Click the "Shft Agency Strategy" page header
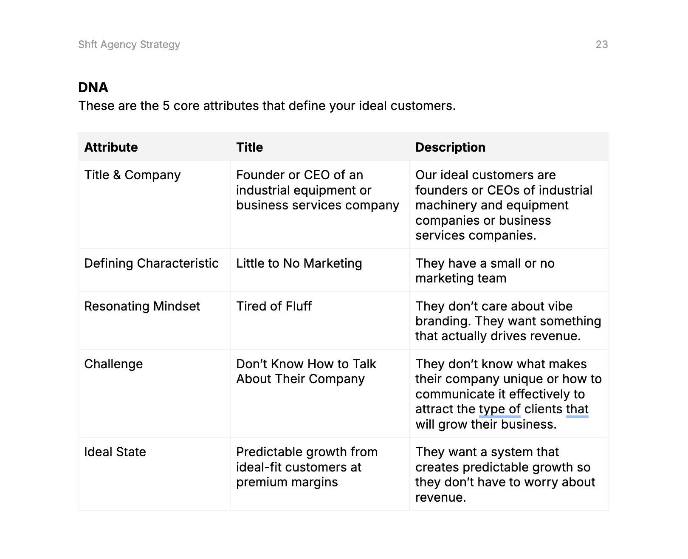This screenshot has height=559, width=688. point(129,45)
